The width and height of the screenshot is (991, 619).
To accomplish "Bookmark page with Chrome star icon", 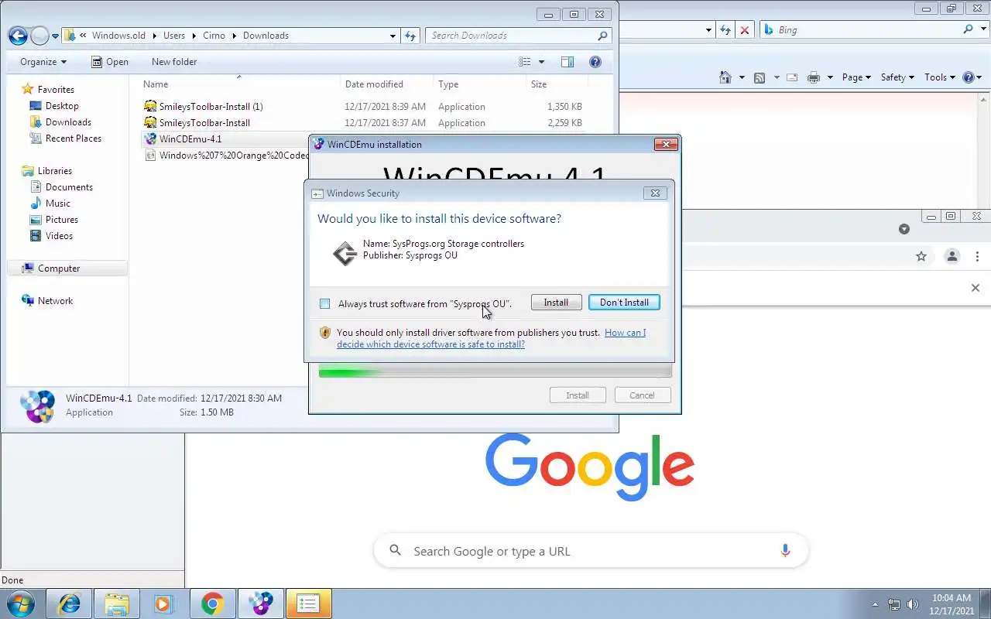I will [x=921, y=256].
